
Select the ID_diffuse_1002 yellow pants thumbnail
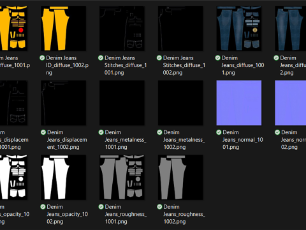[x=64, y=28]
